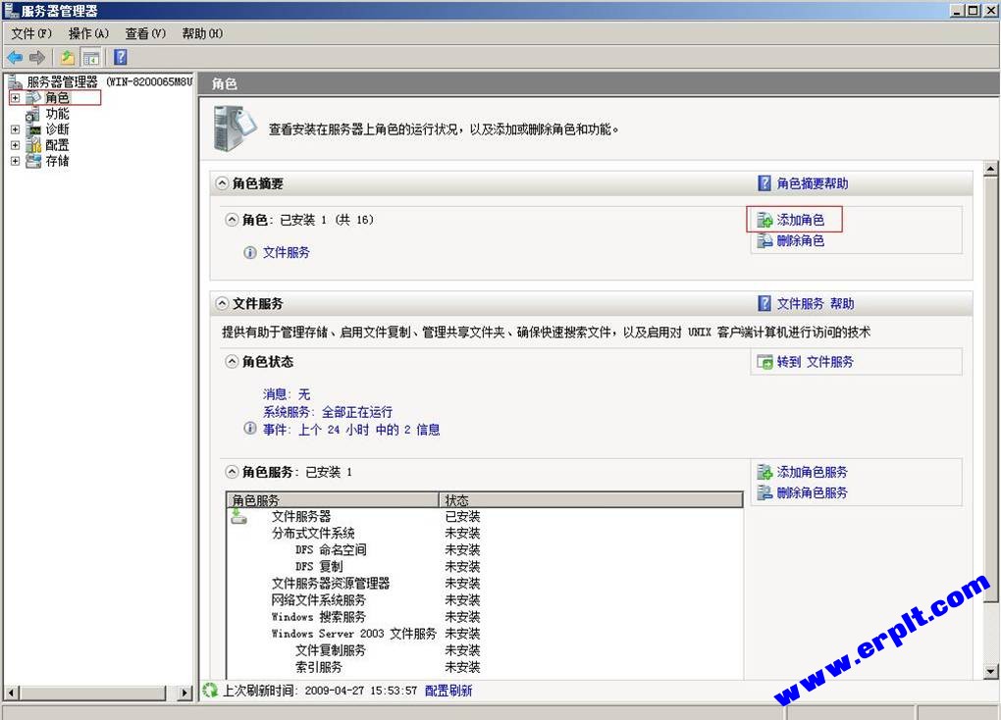Open the 操作(A) menu
The width and height of the screenshot is (1001, 720).
[88, 33]
